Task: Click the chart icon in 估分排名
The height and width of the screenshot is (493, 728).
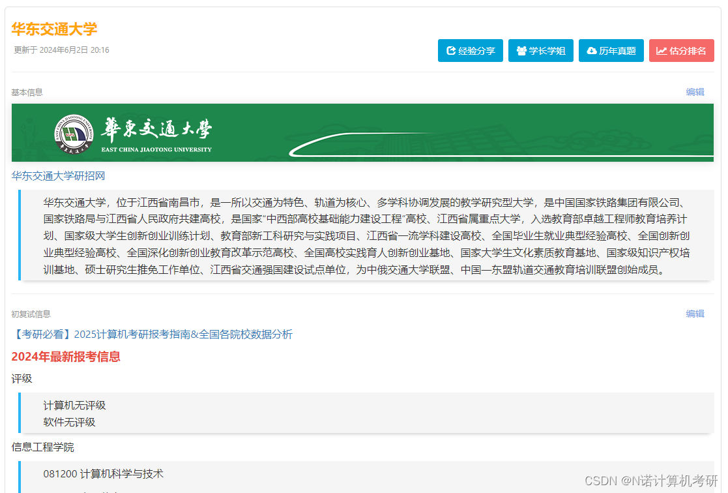Action: pyautogui.click(x=662, y=51)
